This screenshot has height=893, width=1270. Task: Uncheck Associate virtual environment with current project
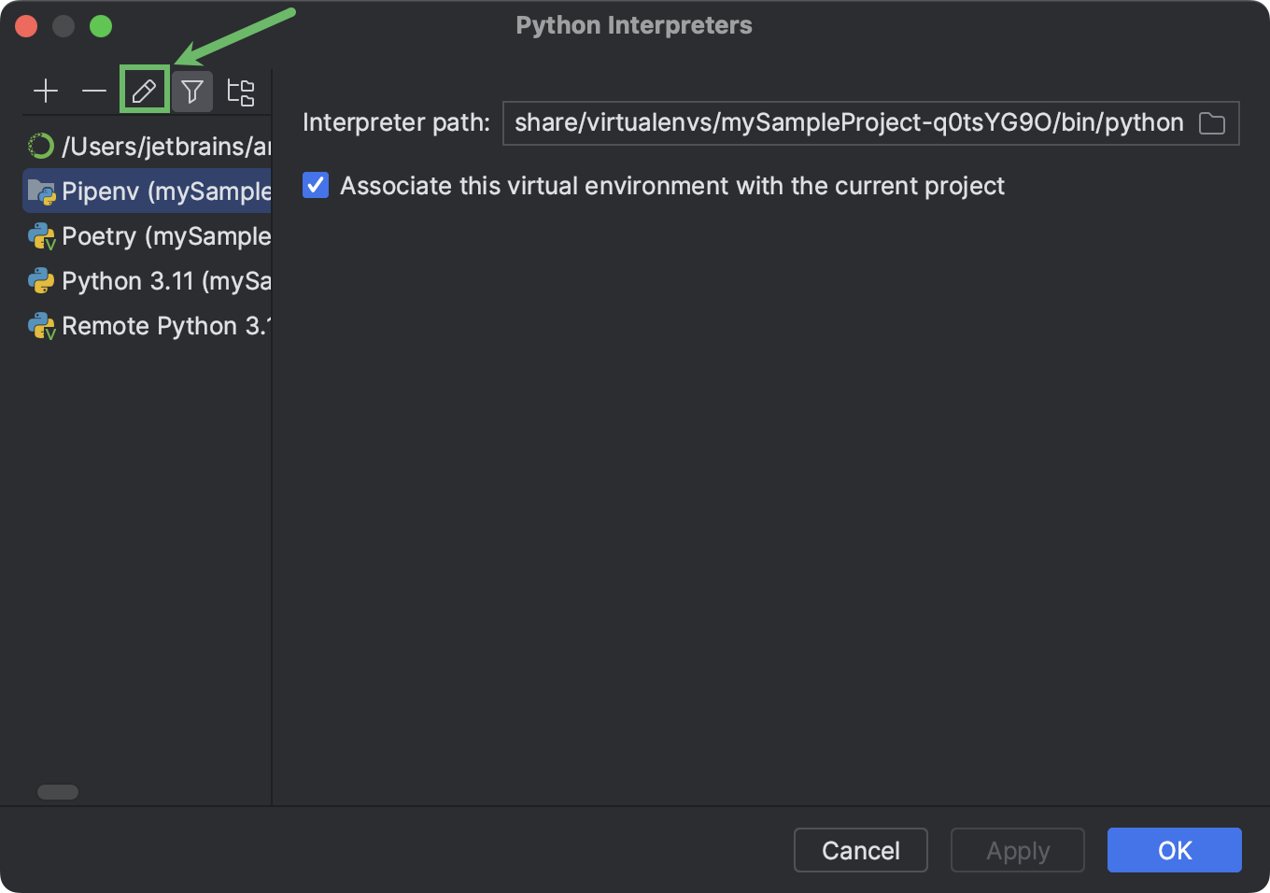316,185
